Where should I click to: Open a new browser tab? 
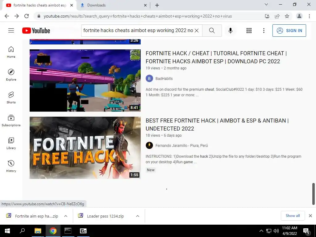tap(157, 6)
